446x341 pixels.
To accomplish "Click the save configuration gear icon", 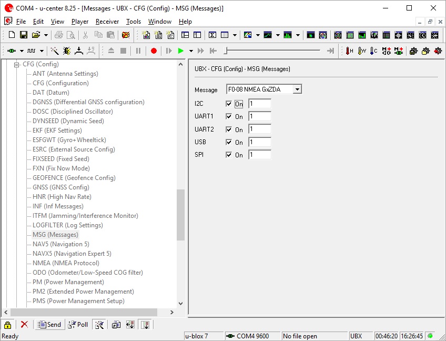I will (x=413, y=51).
